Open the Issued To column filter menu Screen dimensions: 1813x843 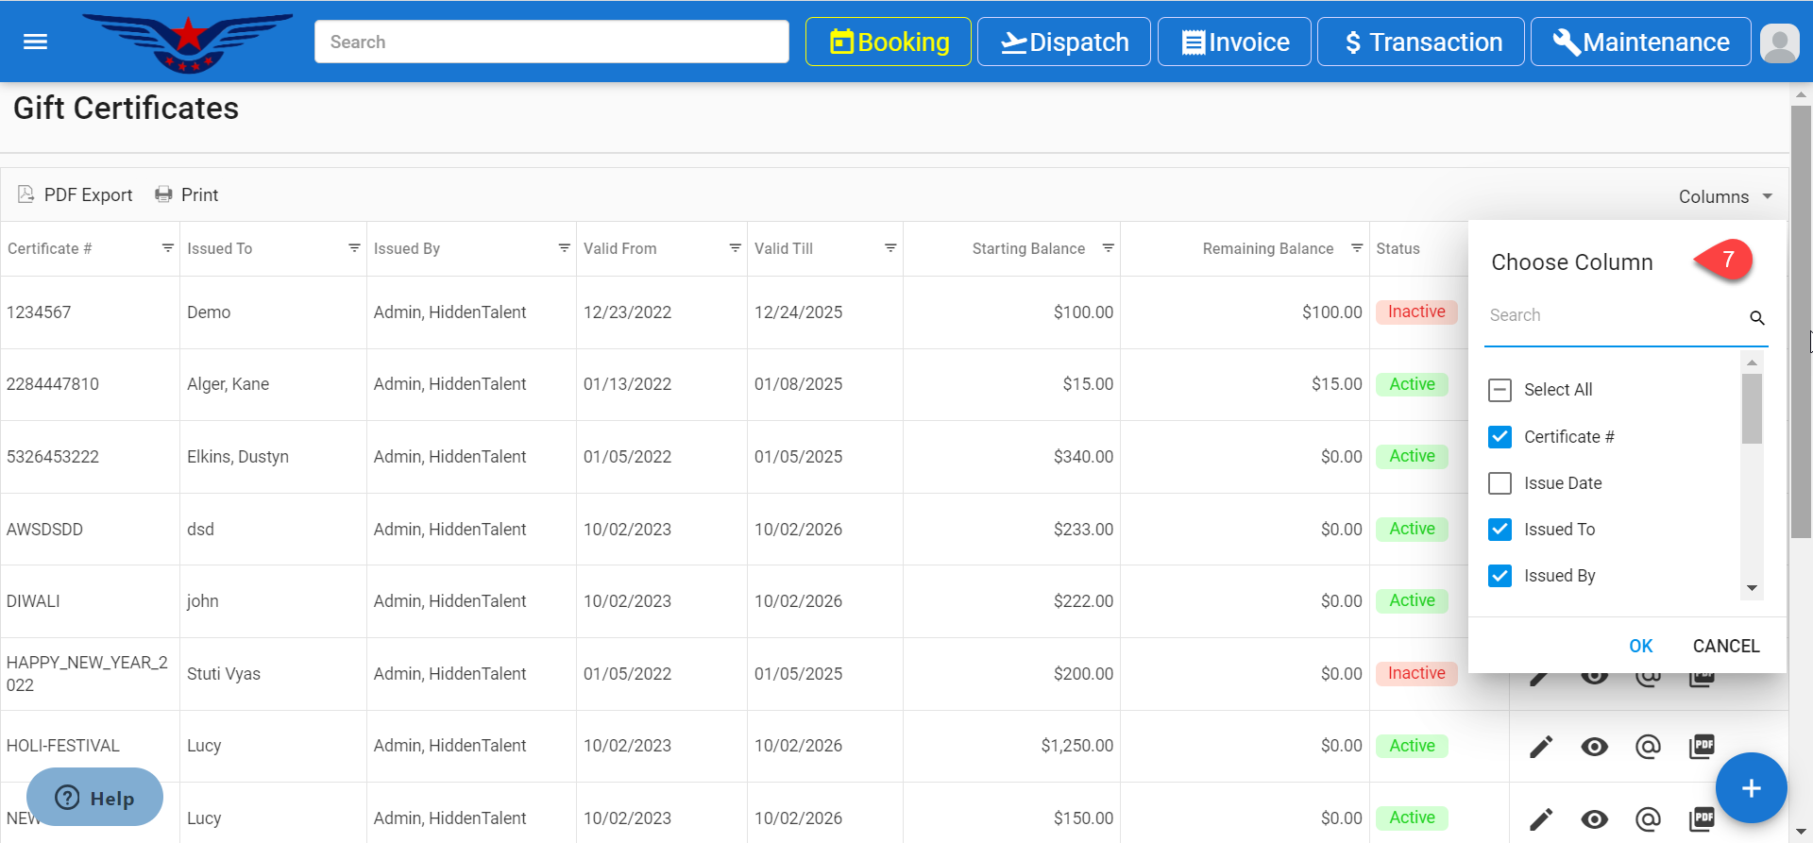click(x=354, y=248)
